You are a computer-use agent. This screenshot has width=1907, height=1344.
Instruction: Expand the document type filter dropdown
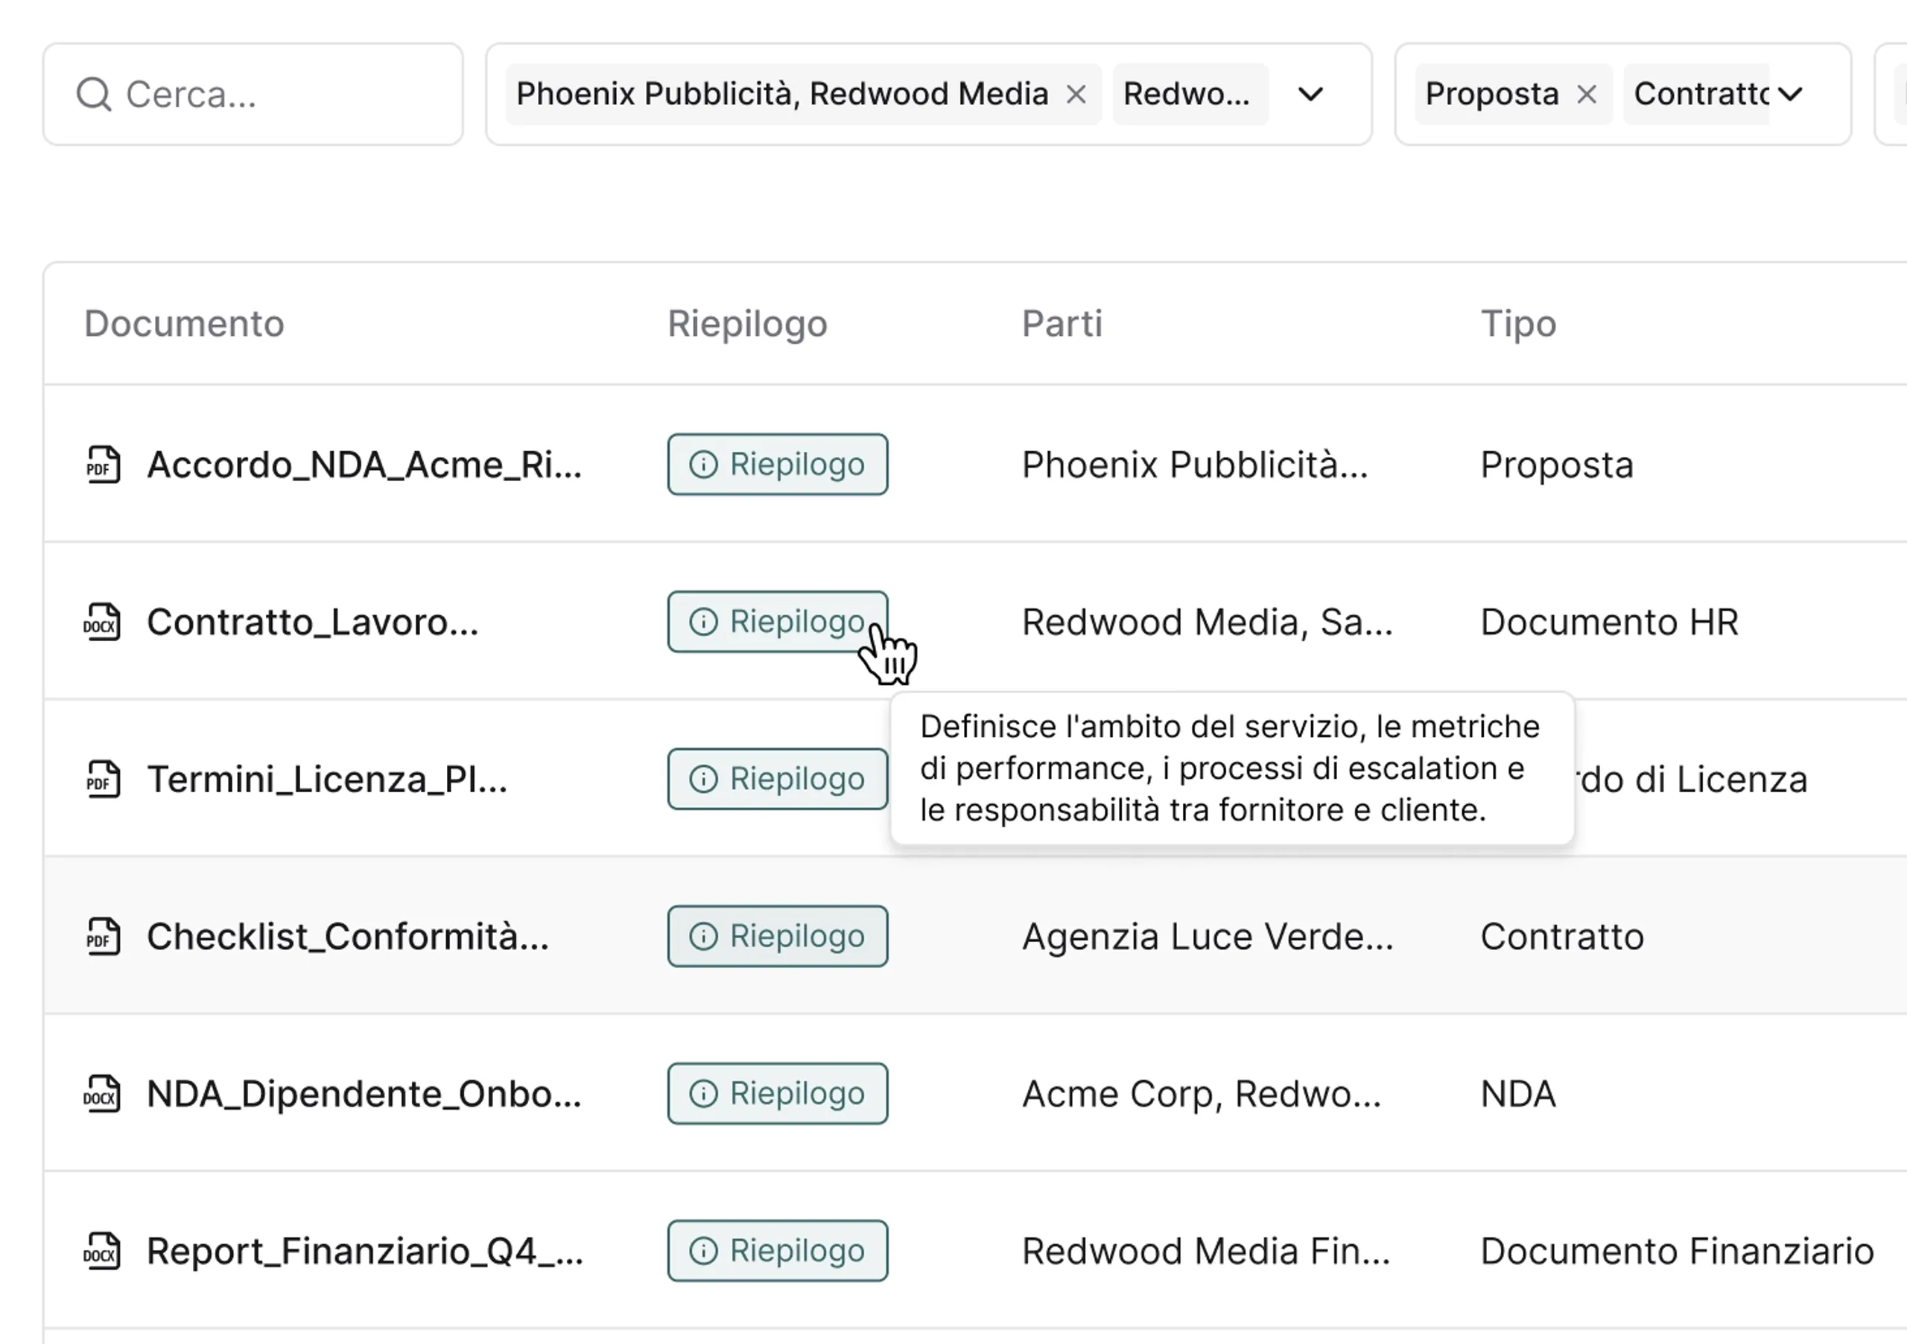click(x=1790, y=95)
